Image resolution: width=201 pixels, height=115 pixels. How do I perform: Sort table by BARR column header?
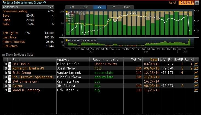pos(179,60)
